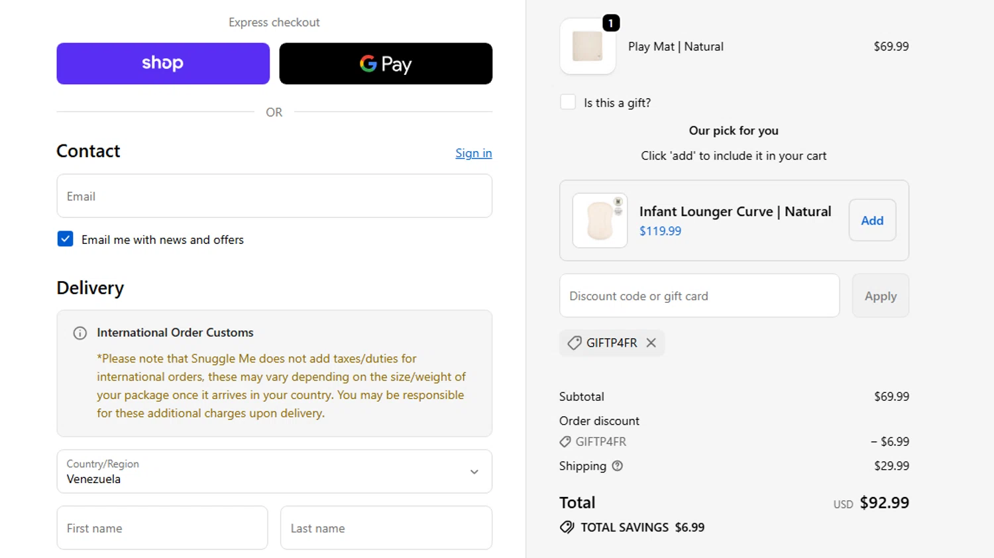Image resolution: width=994 pixels, height=558 pixels.
Task: Click the chevron arrow in Country/Region field
Action: click(x=474, y=472)
